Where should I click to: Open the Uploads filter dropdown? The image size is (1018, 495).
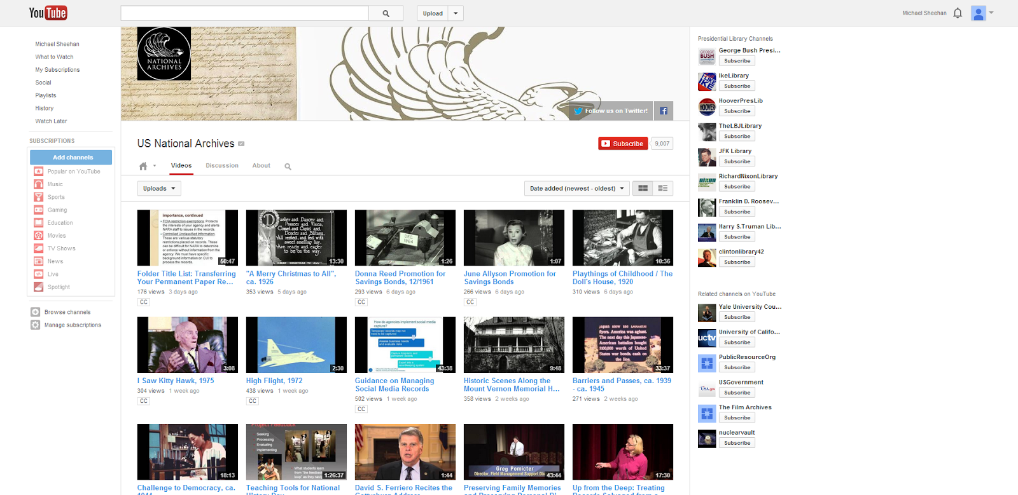159,188
